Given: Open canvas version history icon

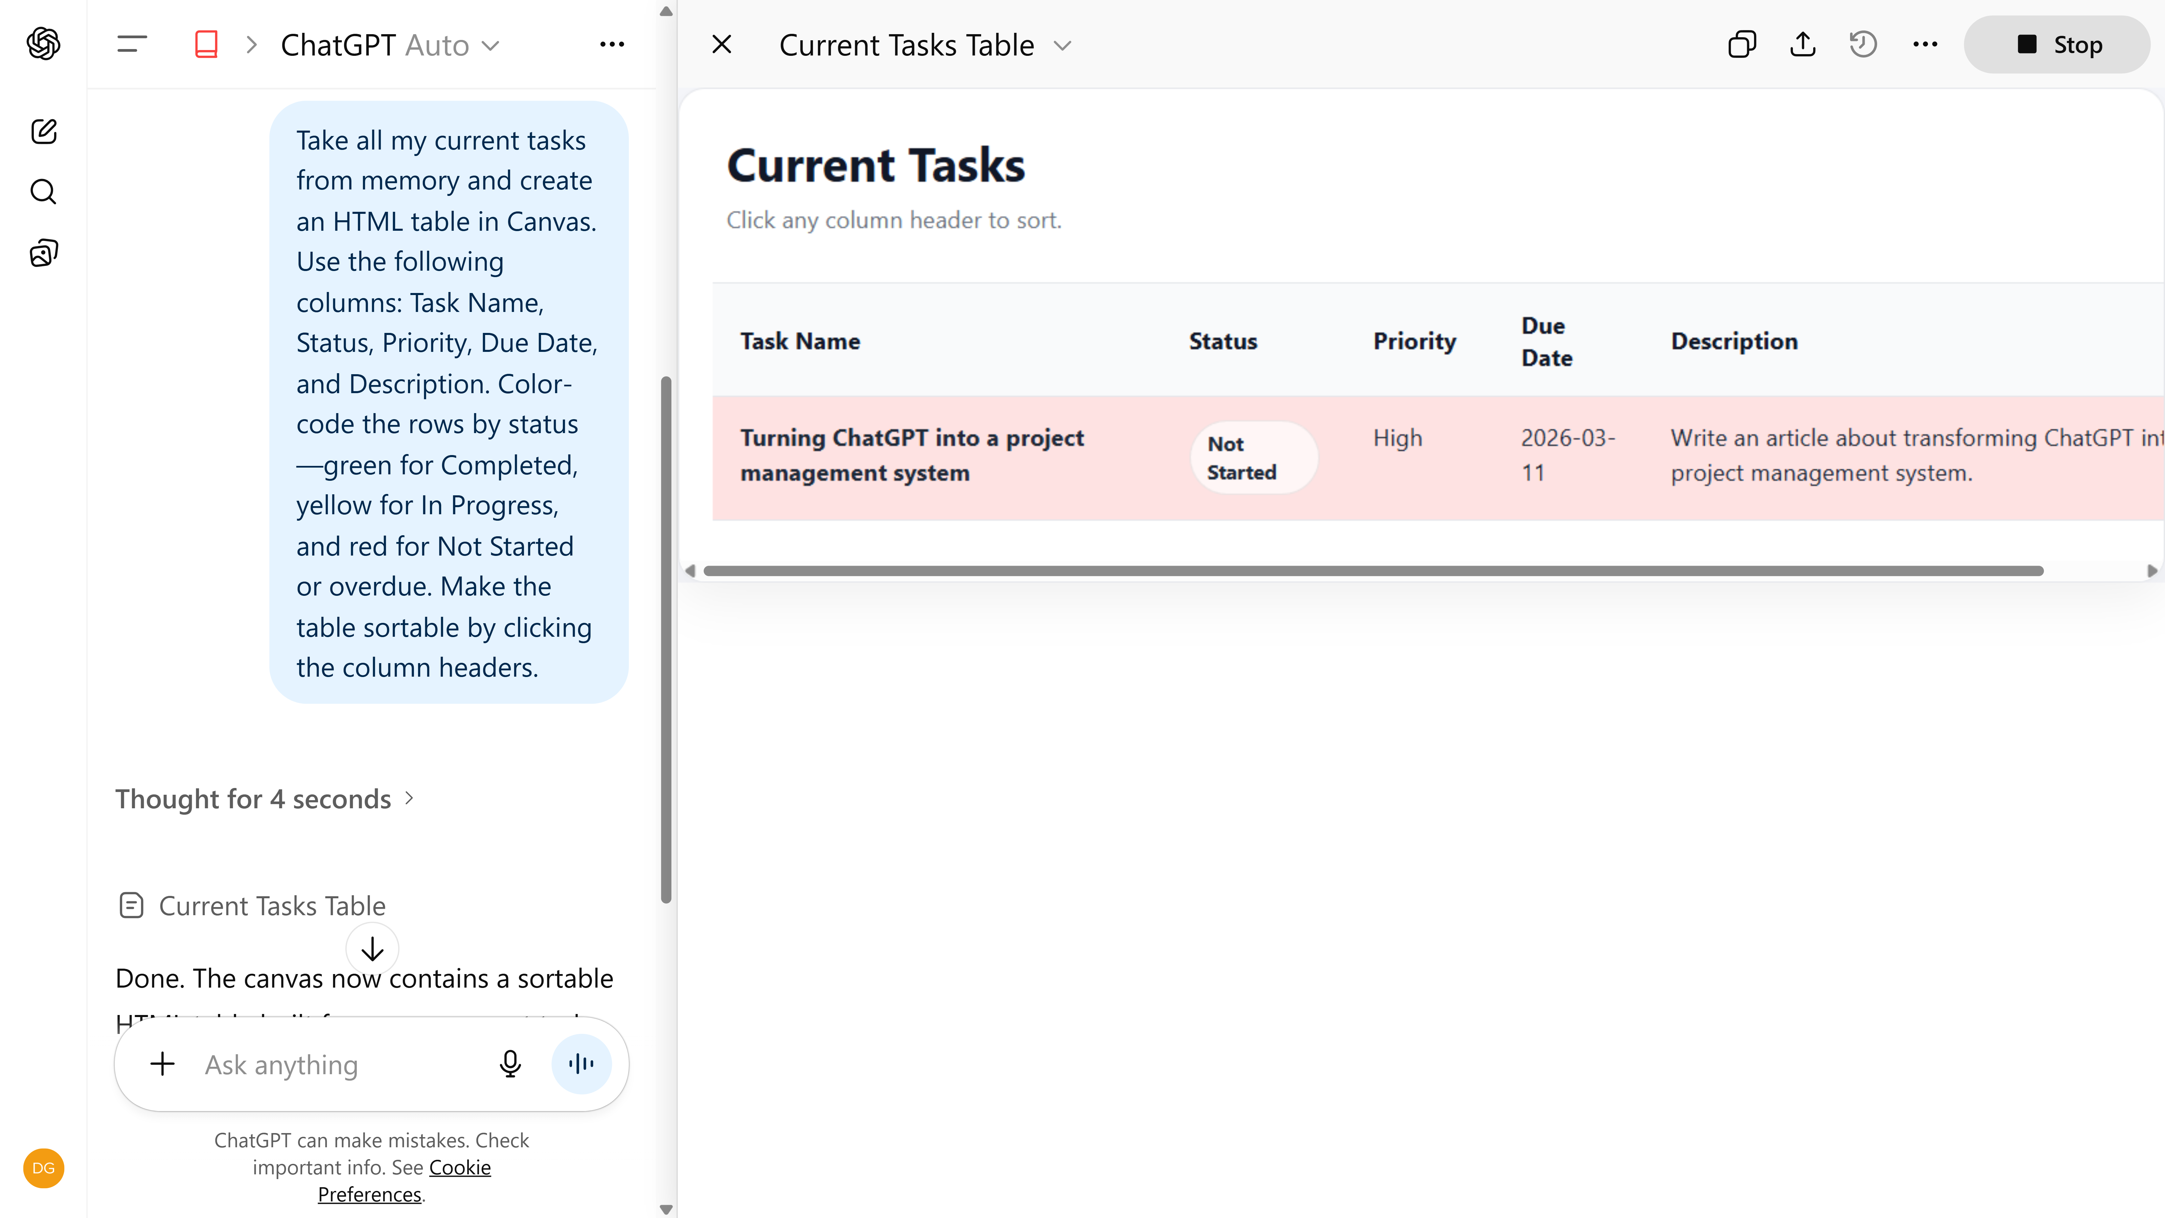Looking at the screenshot, I should pos(1863,45).
